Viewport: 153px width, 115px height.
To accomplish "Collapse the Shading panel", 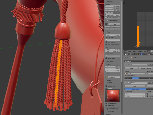I will [106, 83].
